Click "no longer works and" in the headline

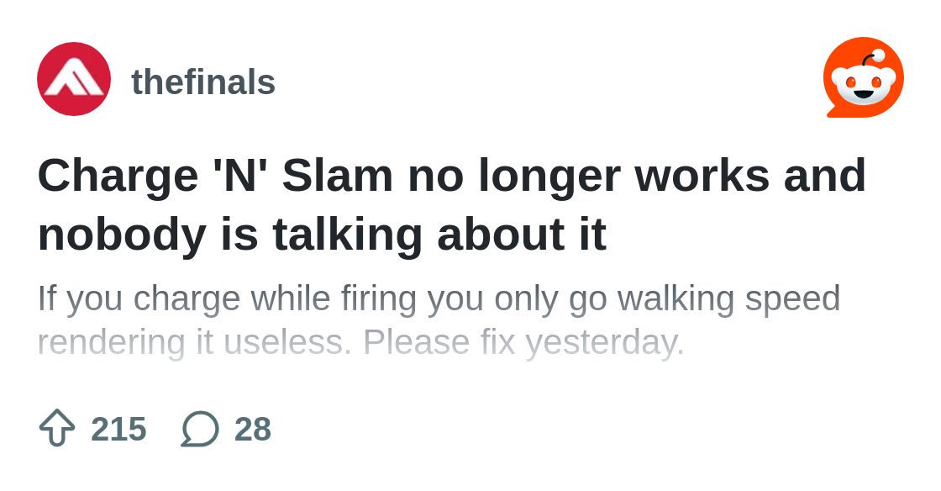(x=637, y=176)
